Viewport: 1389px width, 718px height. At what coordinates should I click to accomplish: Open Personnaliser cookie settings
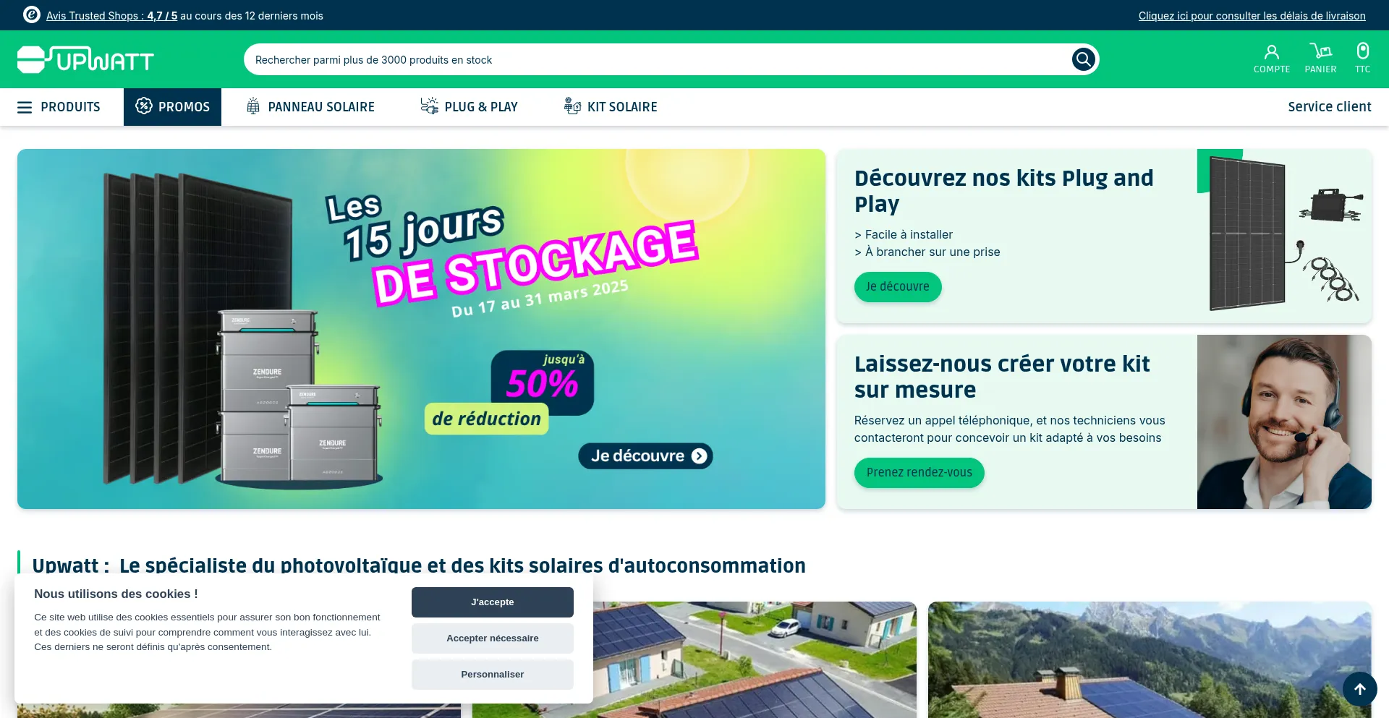tap(493, 675)
